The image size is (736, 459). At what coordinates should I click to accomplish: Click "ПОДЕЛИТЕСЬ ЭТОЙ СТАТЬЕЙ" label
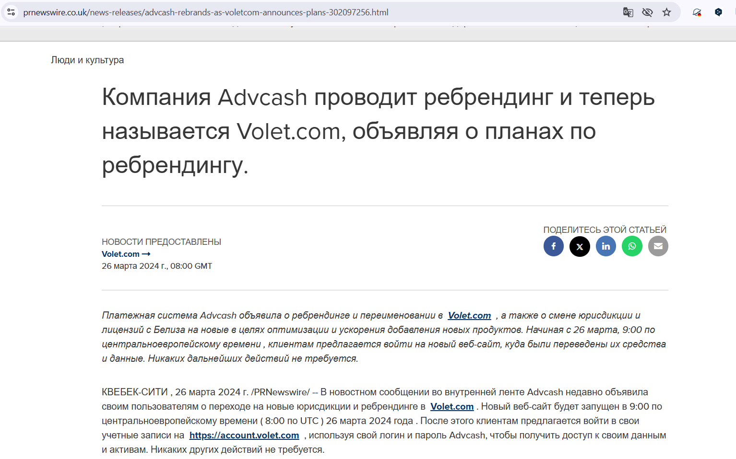(605, 229)
